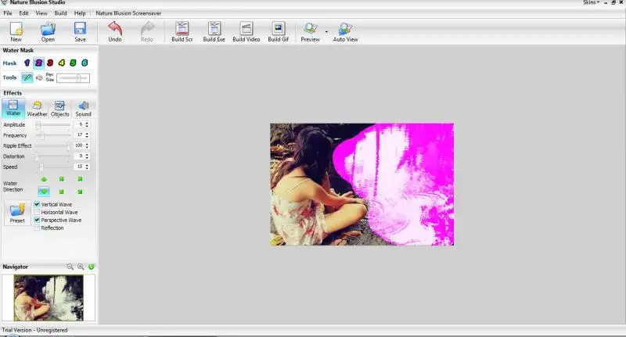Screen dimensions: 626x337
Task: Click the Build Gif icon
Action: click(278, 31)
